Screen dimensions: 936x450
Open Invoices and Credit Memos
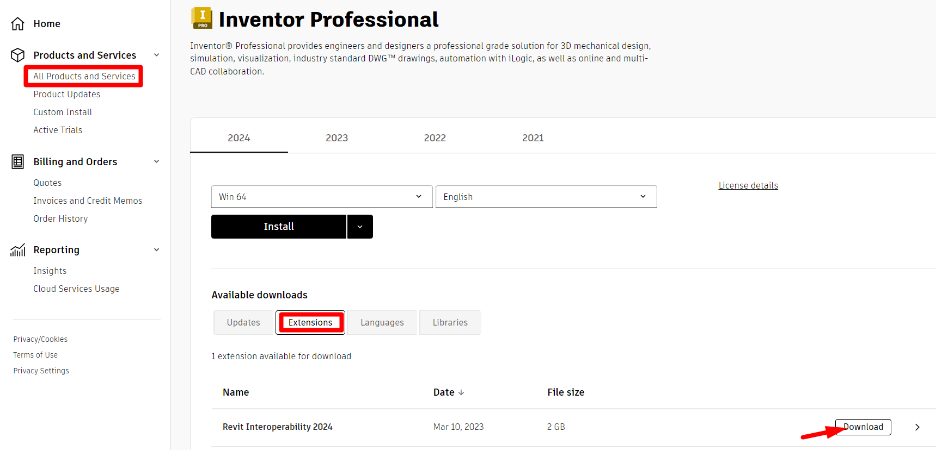click(88, 201)
